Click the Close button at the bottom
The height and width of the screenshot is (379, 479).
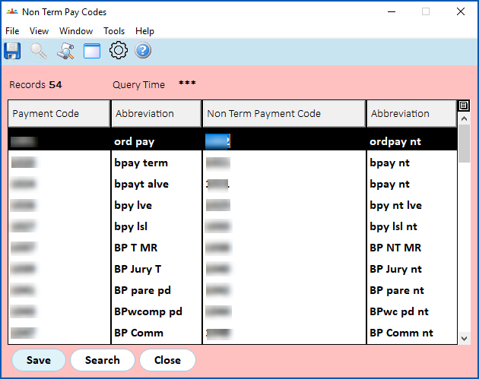point(167,360)
